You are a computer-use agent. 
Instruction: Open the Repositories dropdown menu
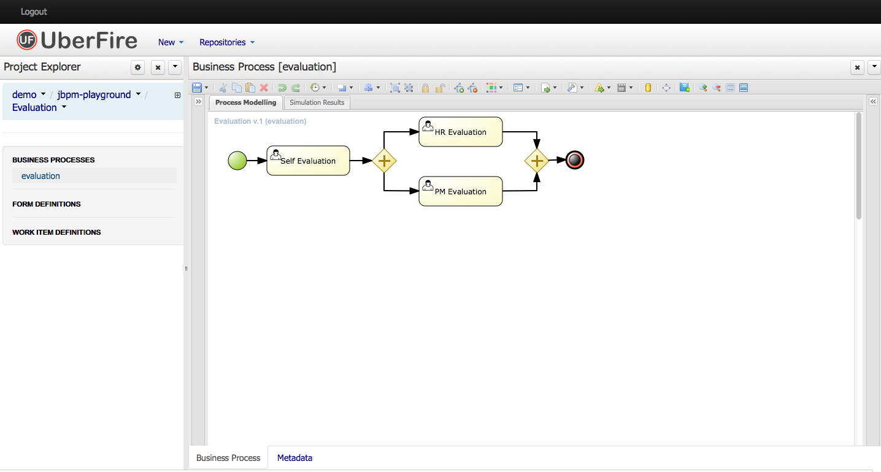click(227, 42)
